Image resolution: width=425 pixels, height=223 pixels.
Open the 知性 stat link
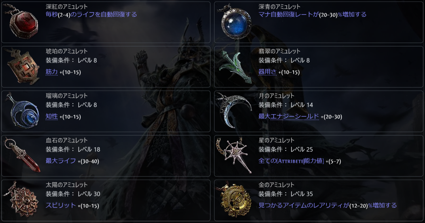click(52, 116)
